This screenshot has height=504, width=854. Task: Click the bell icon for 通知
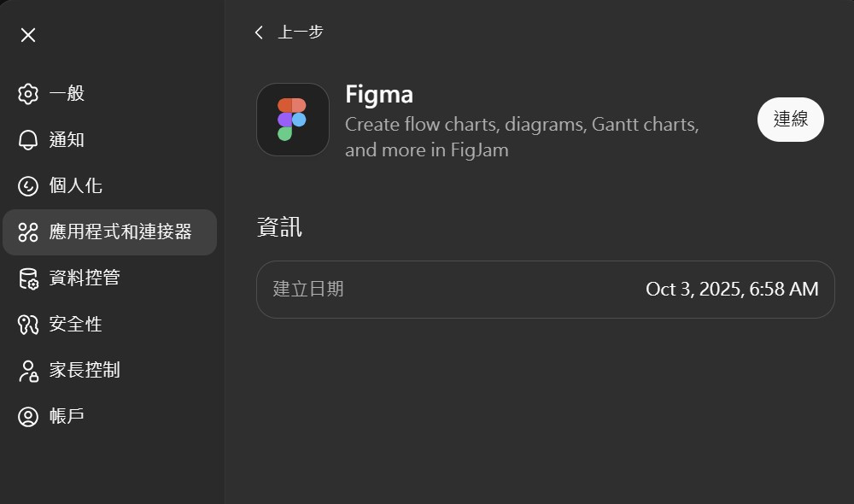click(x=28, y=140)
